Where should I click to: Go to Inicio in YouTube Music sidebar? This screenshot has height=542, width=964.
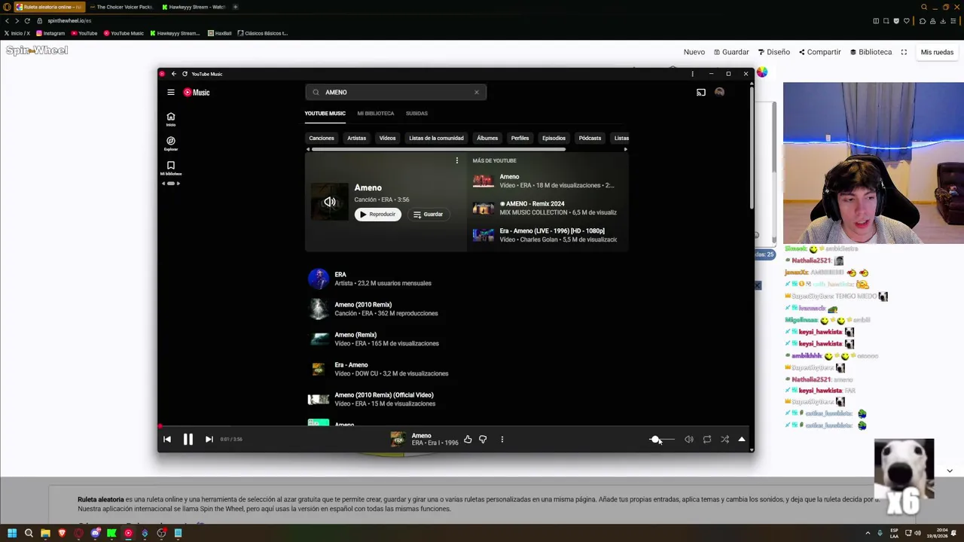click(171, 119)
